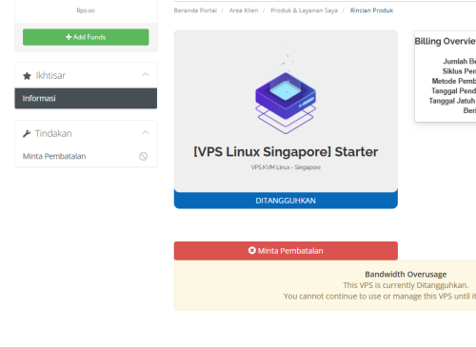
Task: Click the wrench icon next to Tindakan
Action: [x=27, y=134]
